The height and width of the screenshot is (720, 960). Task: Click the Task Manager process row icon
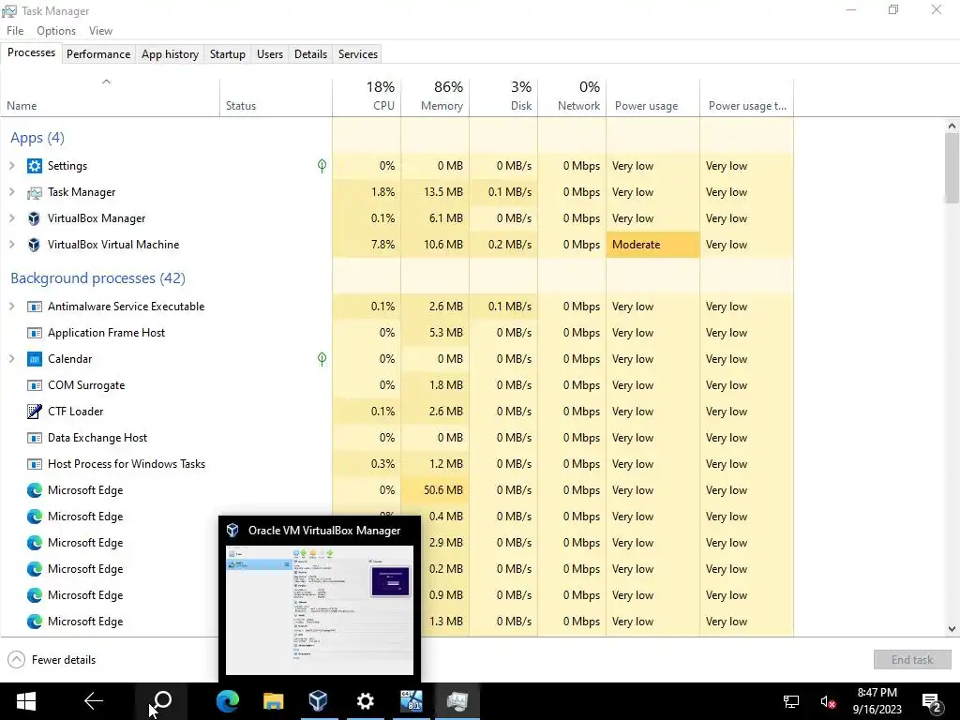(x=35, y=192)
